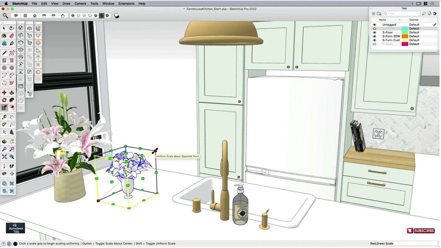441x248 pixels.
Task: Click the Search magnifier icon in toolbar
Action: pos(5,15)
